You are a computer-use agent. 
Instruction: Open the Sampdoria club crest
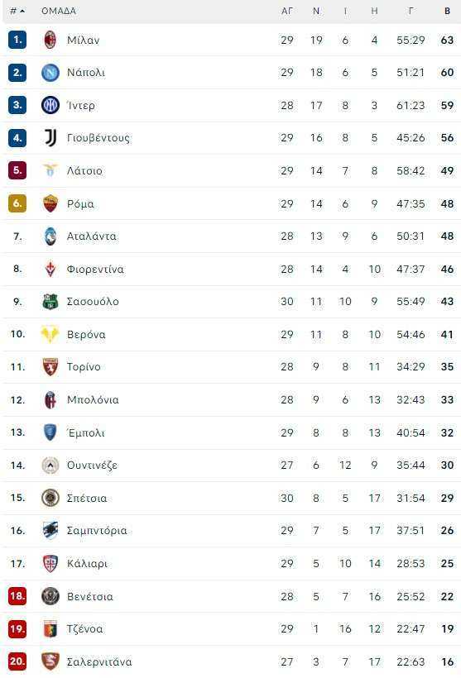pyautogui.click(x=50, y=531)
